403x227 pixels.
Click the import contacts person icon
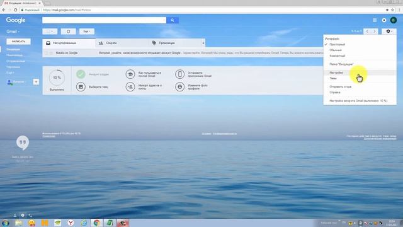130,87
